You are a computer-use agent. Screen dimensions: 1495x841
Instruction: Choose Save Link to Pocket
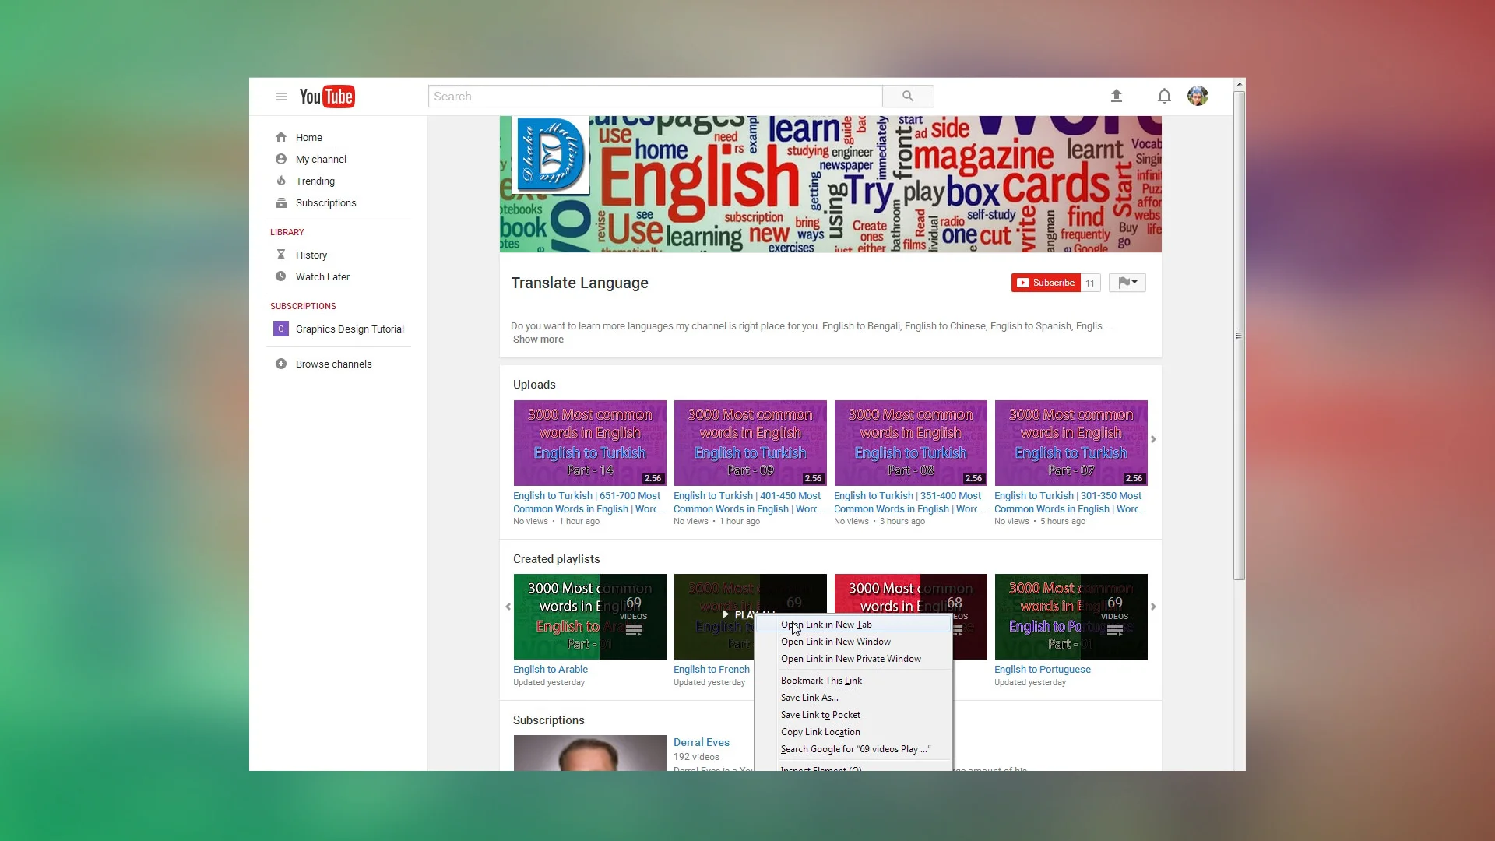click(x=853, y=715)
